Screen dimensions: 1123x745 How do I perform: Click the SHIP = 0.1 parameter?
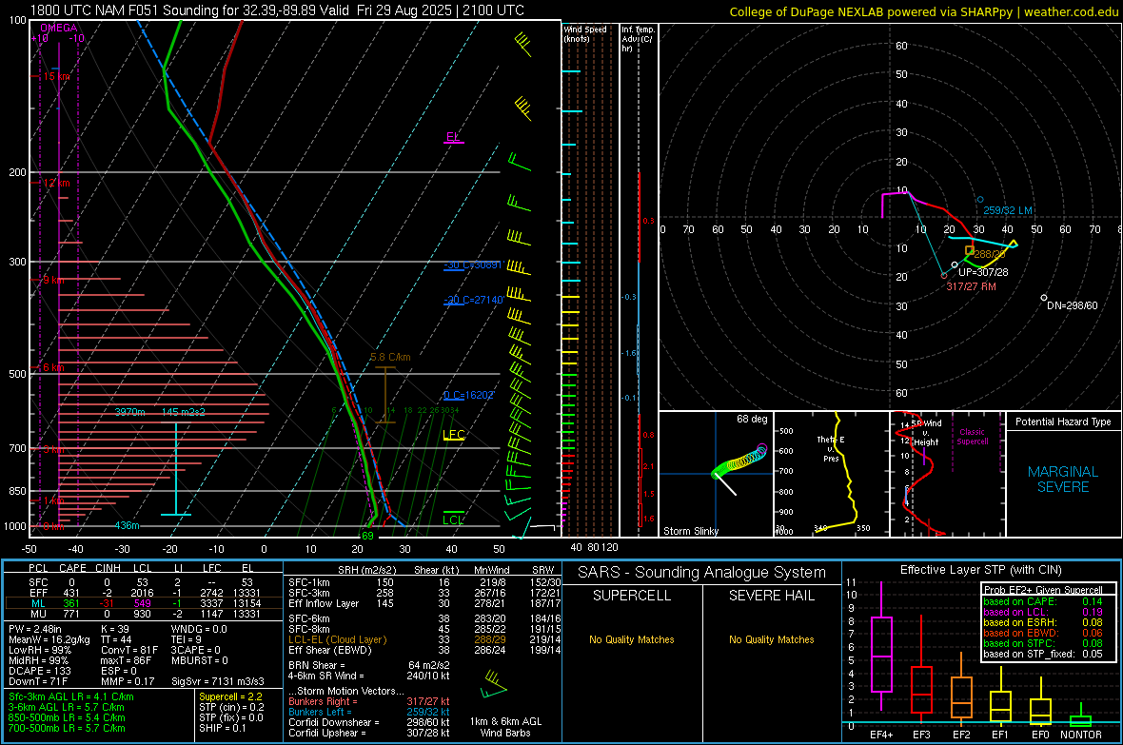click(223, 728)
